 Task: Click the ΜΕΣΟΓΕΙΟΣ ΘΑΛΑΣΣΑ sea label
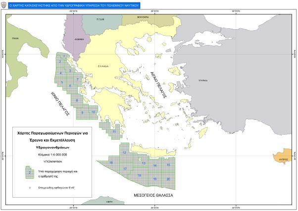click(x=153, y=196)
